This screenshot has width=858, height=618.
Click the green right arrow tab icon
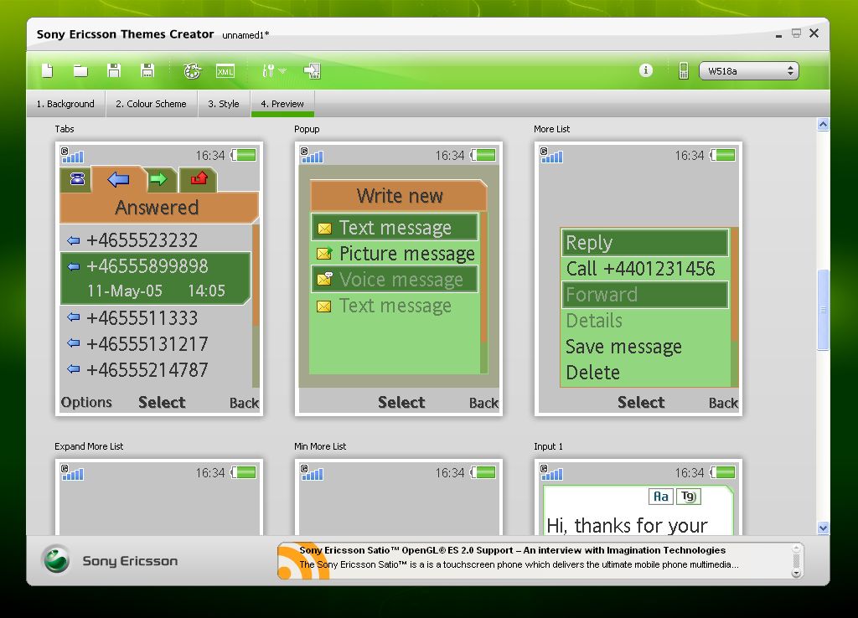(x=159, y=179)
